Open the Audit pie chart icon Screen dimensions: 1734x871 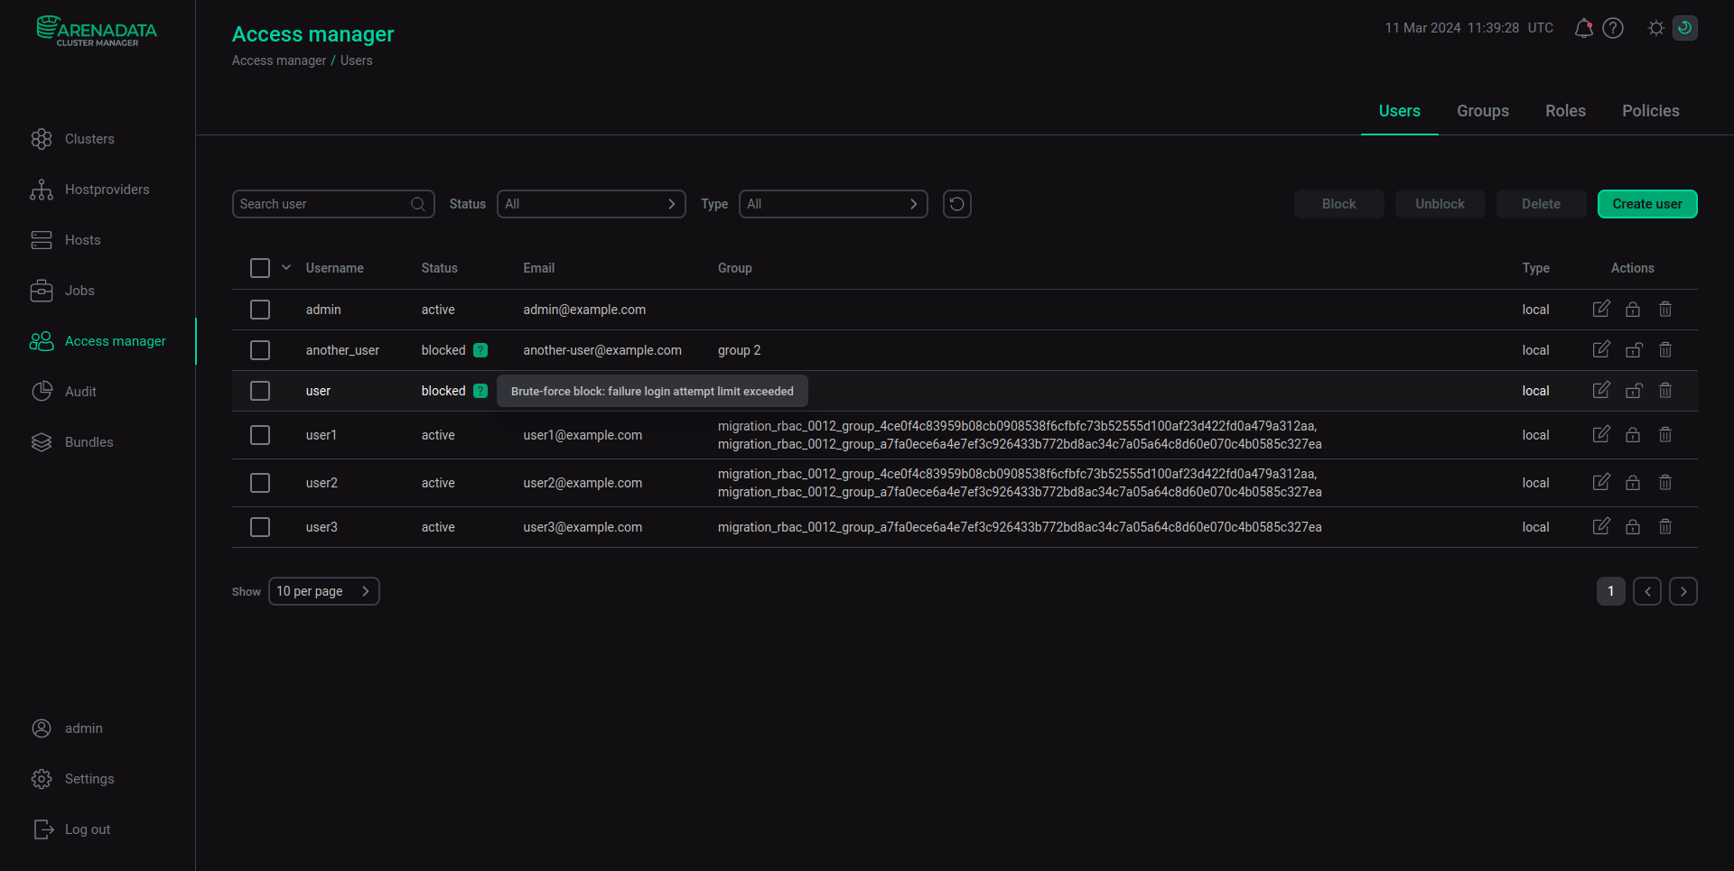[x=42, y=392]
